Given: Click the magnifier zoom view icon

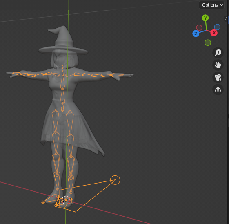Looking at the screenshot, I should 218,53.
